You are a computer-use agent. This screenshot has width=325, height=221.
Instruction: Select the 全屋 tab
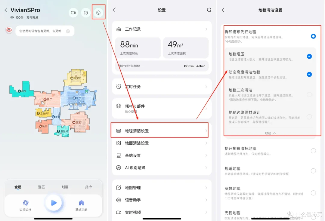click(x=18, y=187)
